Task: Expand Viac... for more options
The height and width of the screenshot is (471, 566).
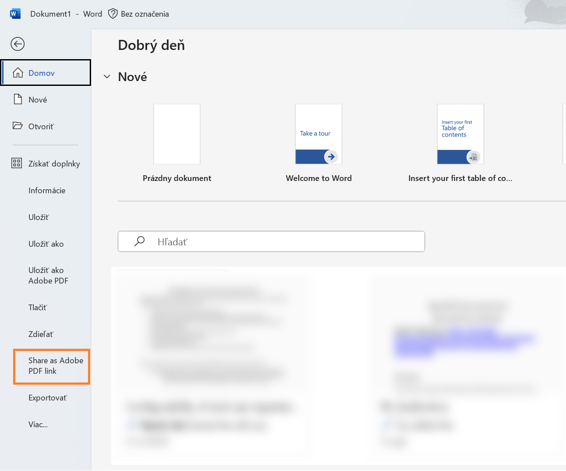Action: [38, 424]
